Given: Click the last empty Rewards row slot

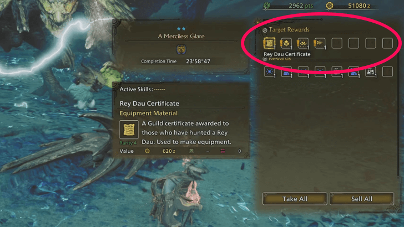Looking at the screenshot, I should coord(387,72).
